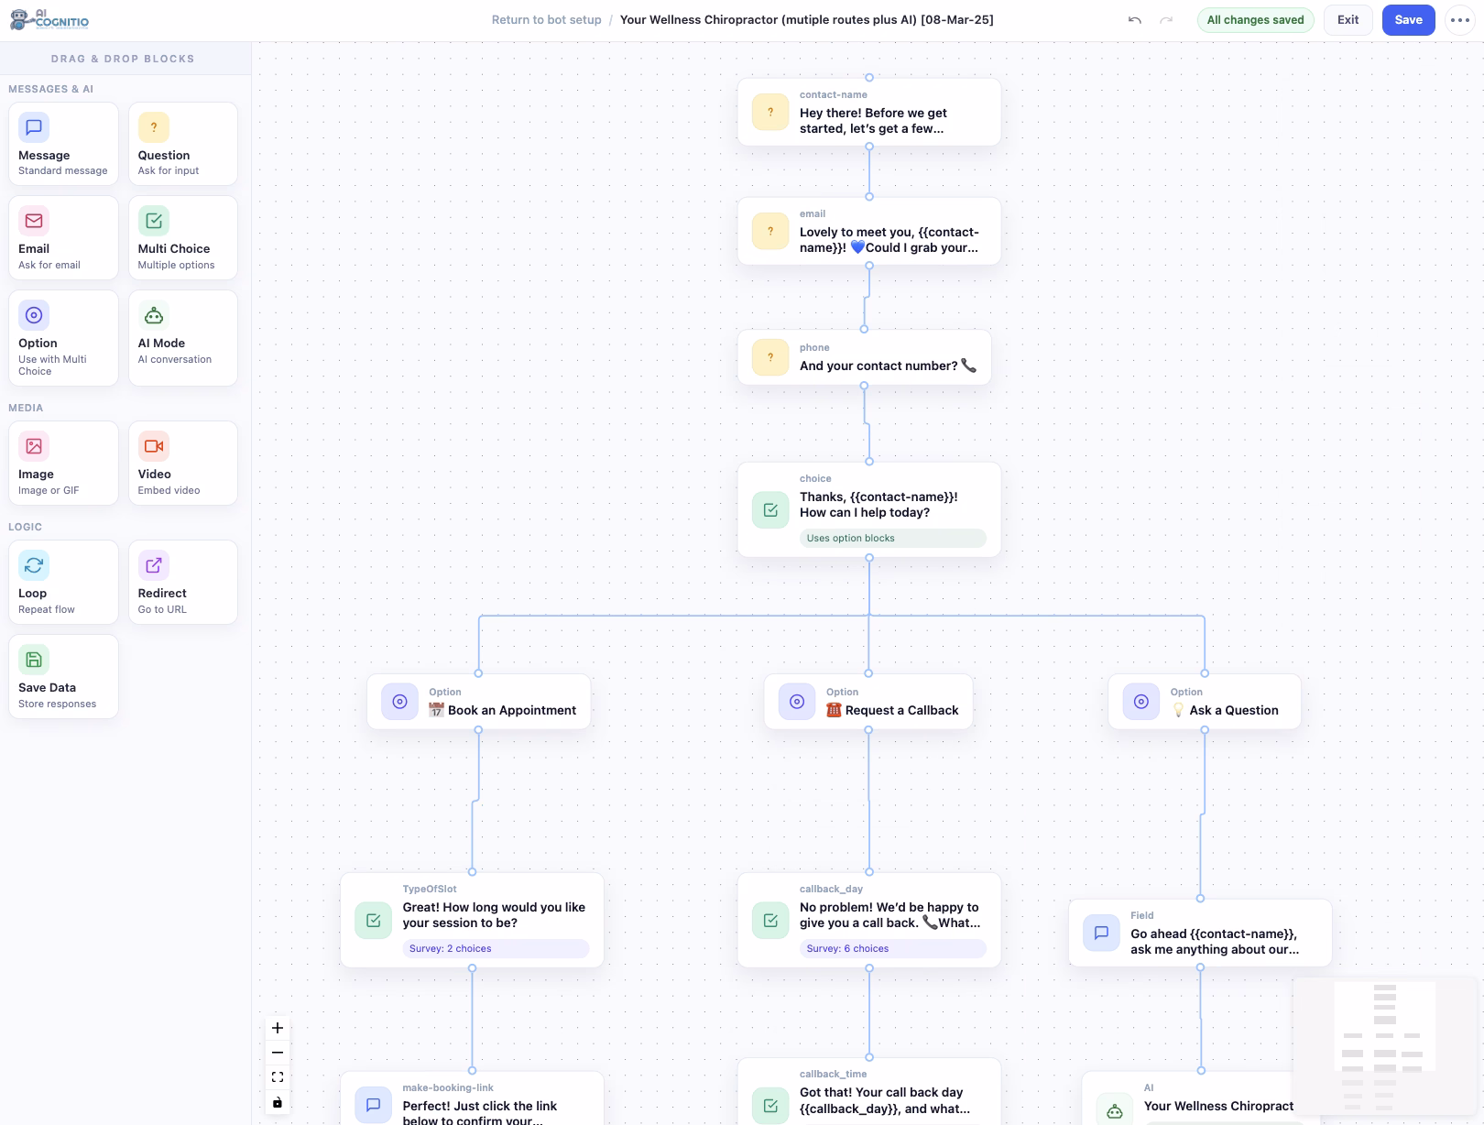Select the Save Data block icon
The image size is (1484, 1125).
click(x=34, y=660)
